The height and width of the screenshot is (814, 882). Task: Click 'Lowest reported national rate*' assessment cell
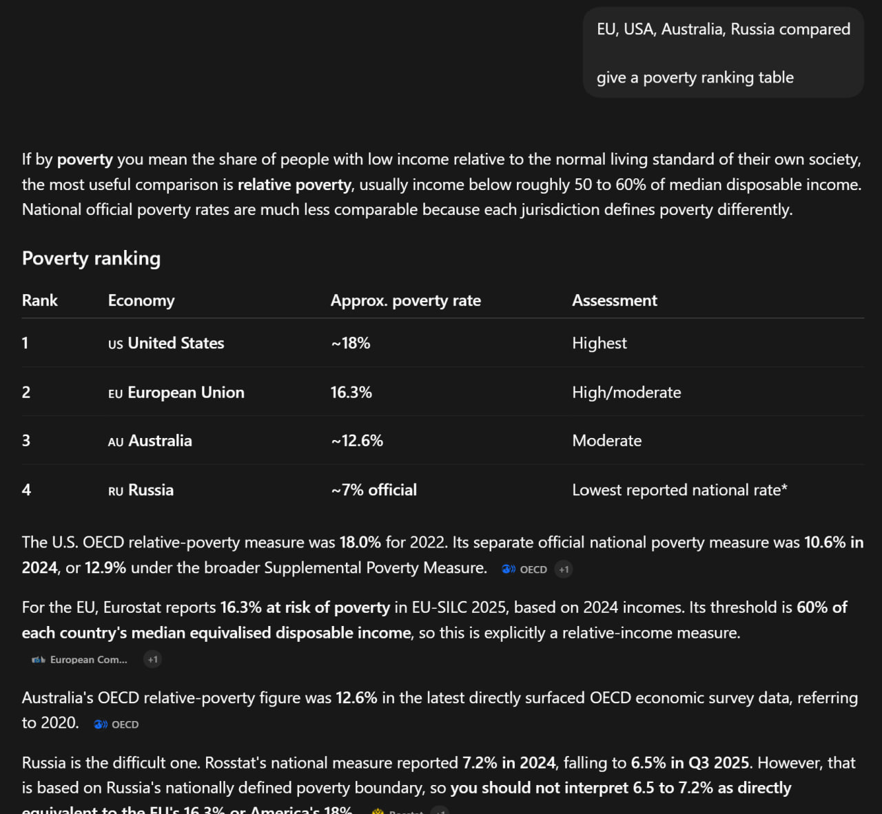679,490
